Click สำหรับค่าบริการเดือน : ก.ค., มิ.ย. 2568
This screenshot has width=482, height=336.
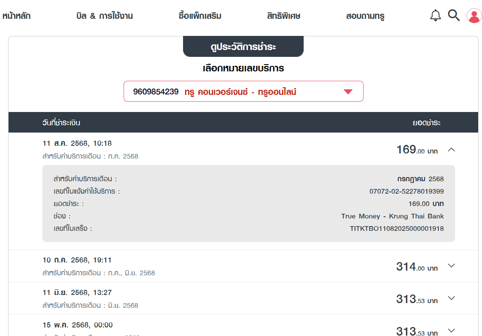coord(99,273)
